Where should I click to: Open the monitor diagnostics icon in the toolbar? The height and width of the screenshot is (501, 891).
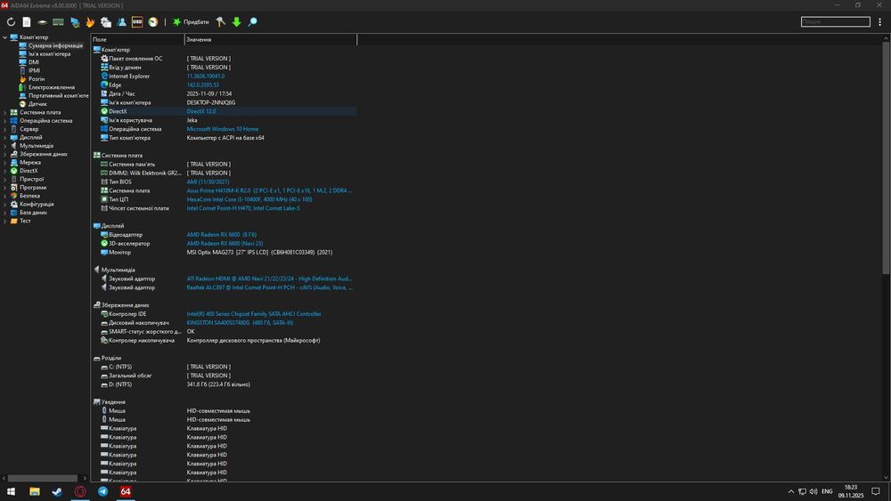click(x=75, y=22)
